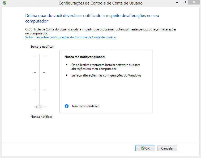This screenshot has height=158, width=201.
Task: Close the UAC settings window
Action: (x=194, y=2)
